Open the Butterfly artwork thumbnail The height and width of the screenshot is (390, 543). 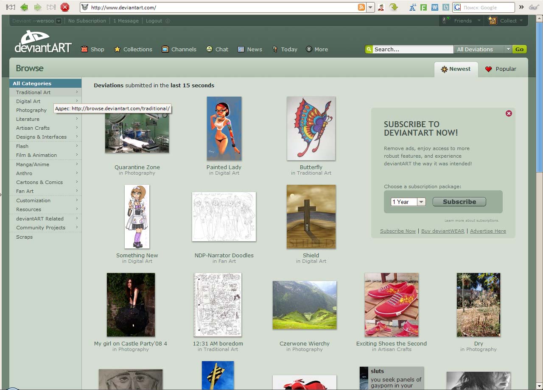(311, 128)
